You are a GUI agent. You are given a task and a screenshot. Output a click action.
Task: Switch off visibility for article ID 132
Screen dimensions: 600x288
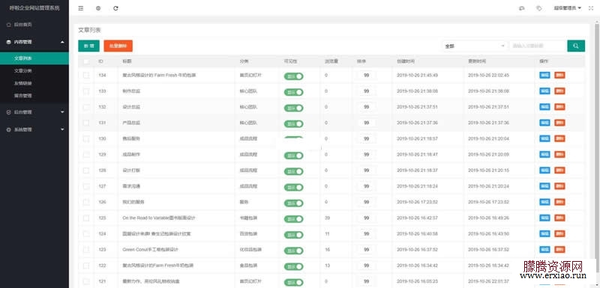click(x=293, y=108)
